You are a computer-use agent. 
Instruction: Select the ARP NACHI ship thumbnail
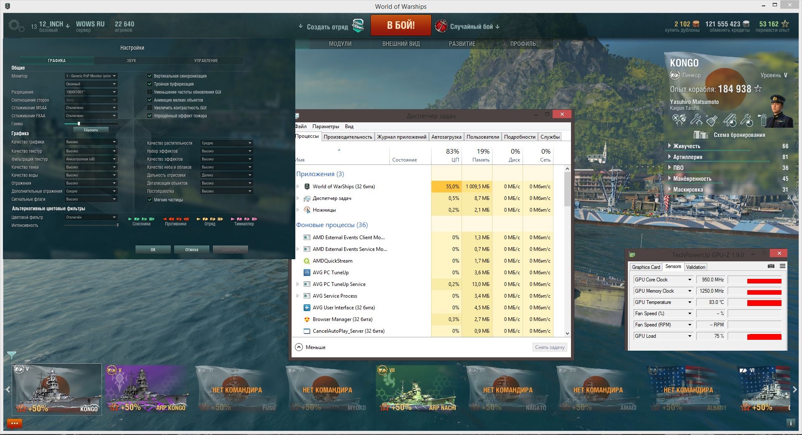tap(418, 389)
